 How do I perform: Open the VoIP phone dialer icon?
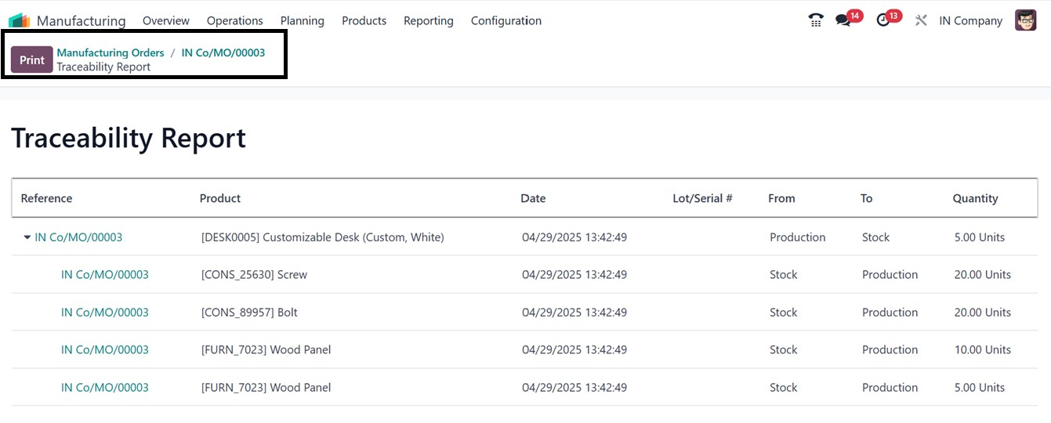coord(816,20)
